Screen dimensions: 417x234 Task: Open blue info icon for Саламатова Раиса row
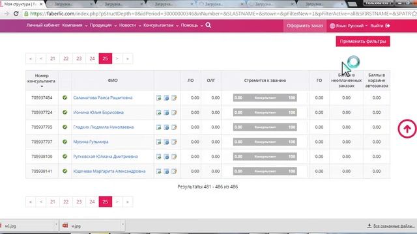167,98
